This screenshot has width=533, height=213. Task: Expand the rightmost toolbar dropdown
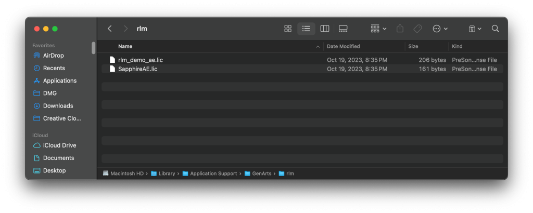coord(475,29)
